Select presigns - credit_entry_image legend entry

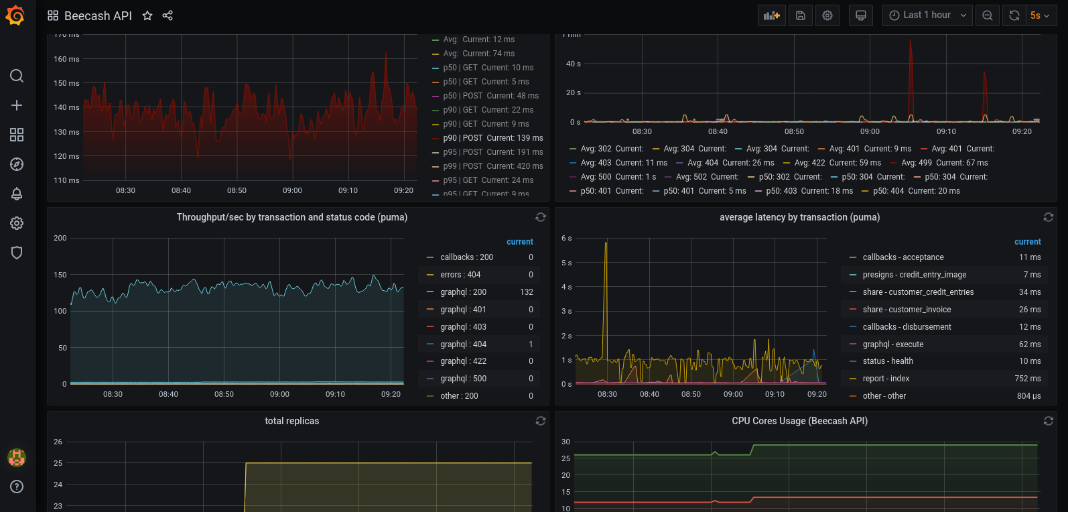click(915, 275)
